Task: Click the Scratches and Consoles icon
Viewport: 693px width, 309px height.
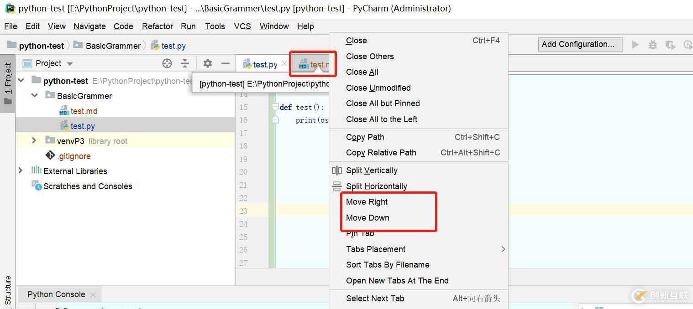Action: coord(36,185)
